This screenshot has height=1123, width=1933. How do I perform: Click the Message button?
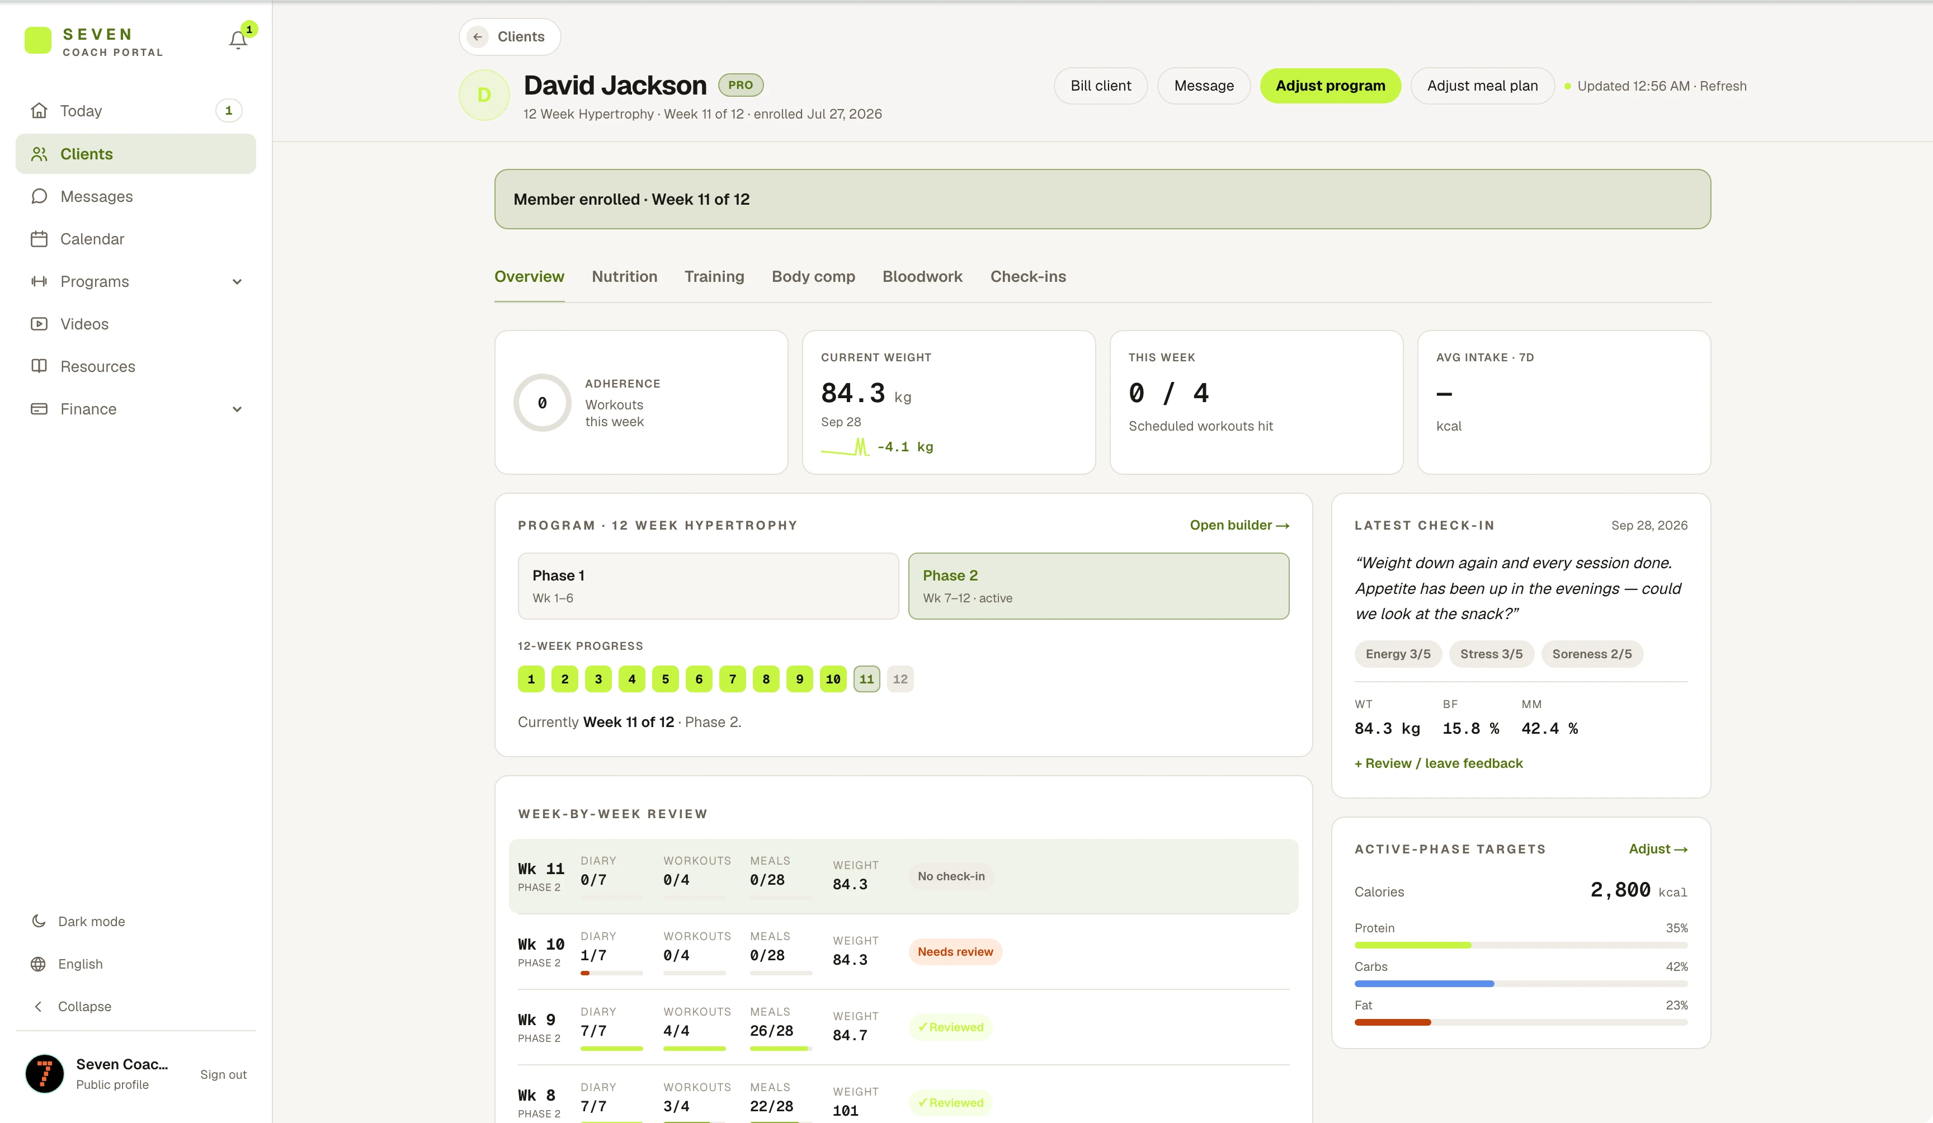coord(1204,86)
